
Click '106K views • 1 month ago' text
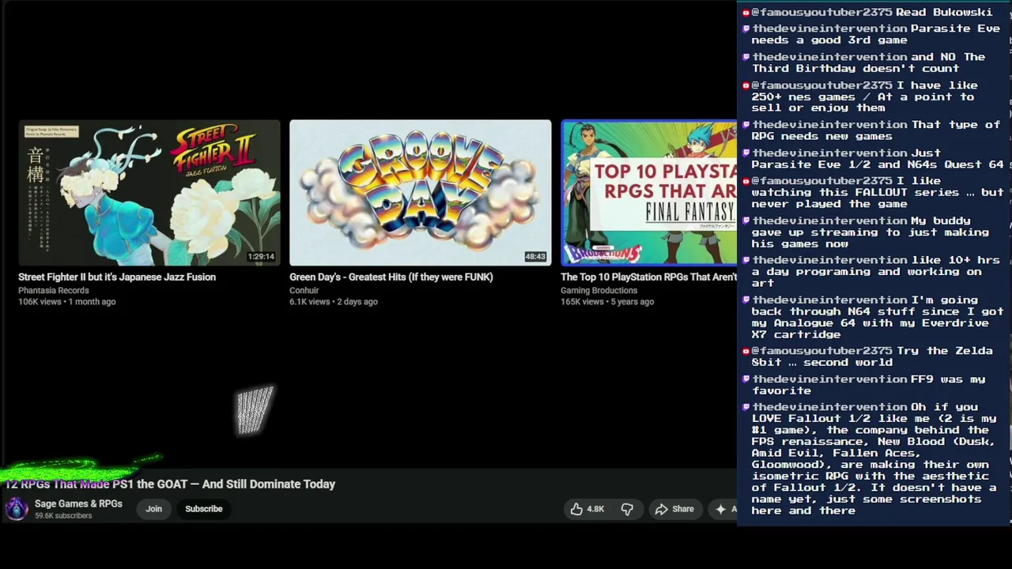click(67, 301)
